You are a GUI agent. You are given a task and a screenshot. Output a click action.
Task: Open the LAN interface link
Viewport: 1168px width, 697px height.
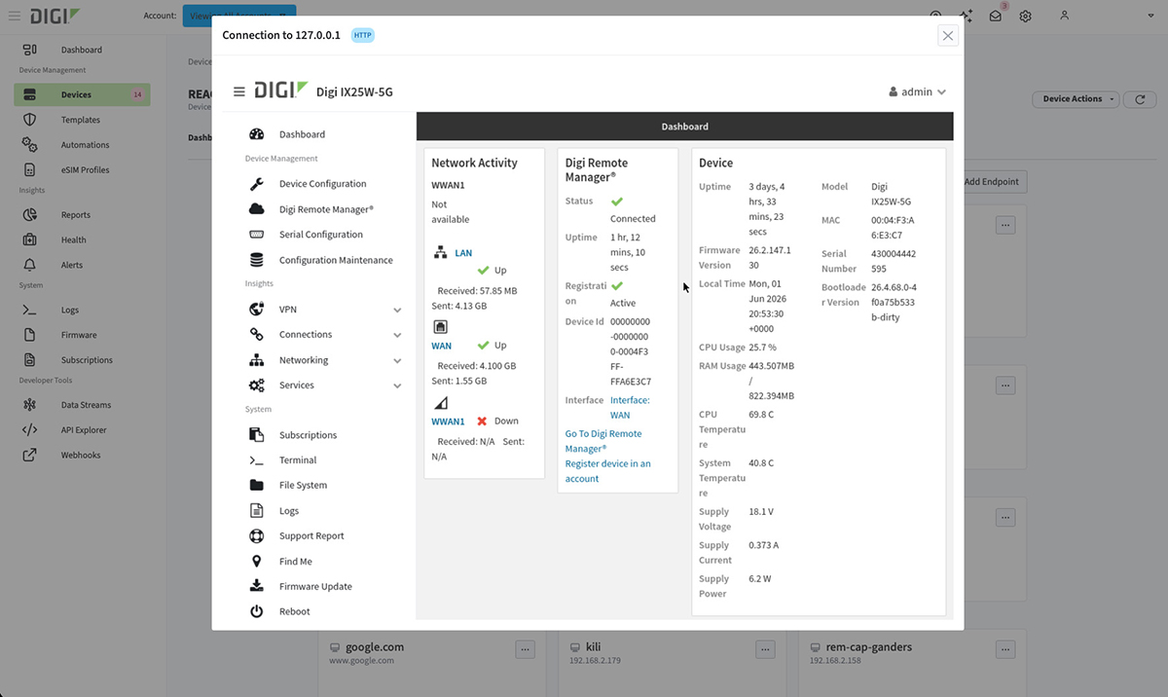pyautogui.click(x=463, y=253)
